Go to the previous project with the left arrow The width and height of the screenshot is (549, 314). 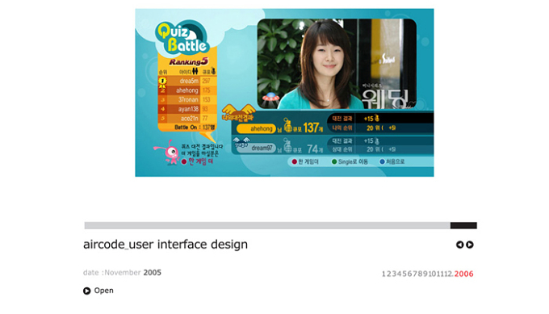[x=459, y=245]
